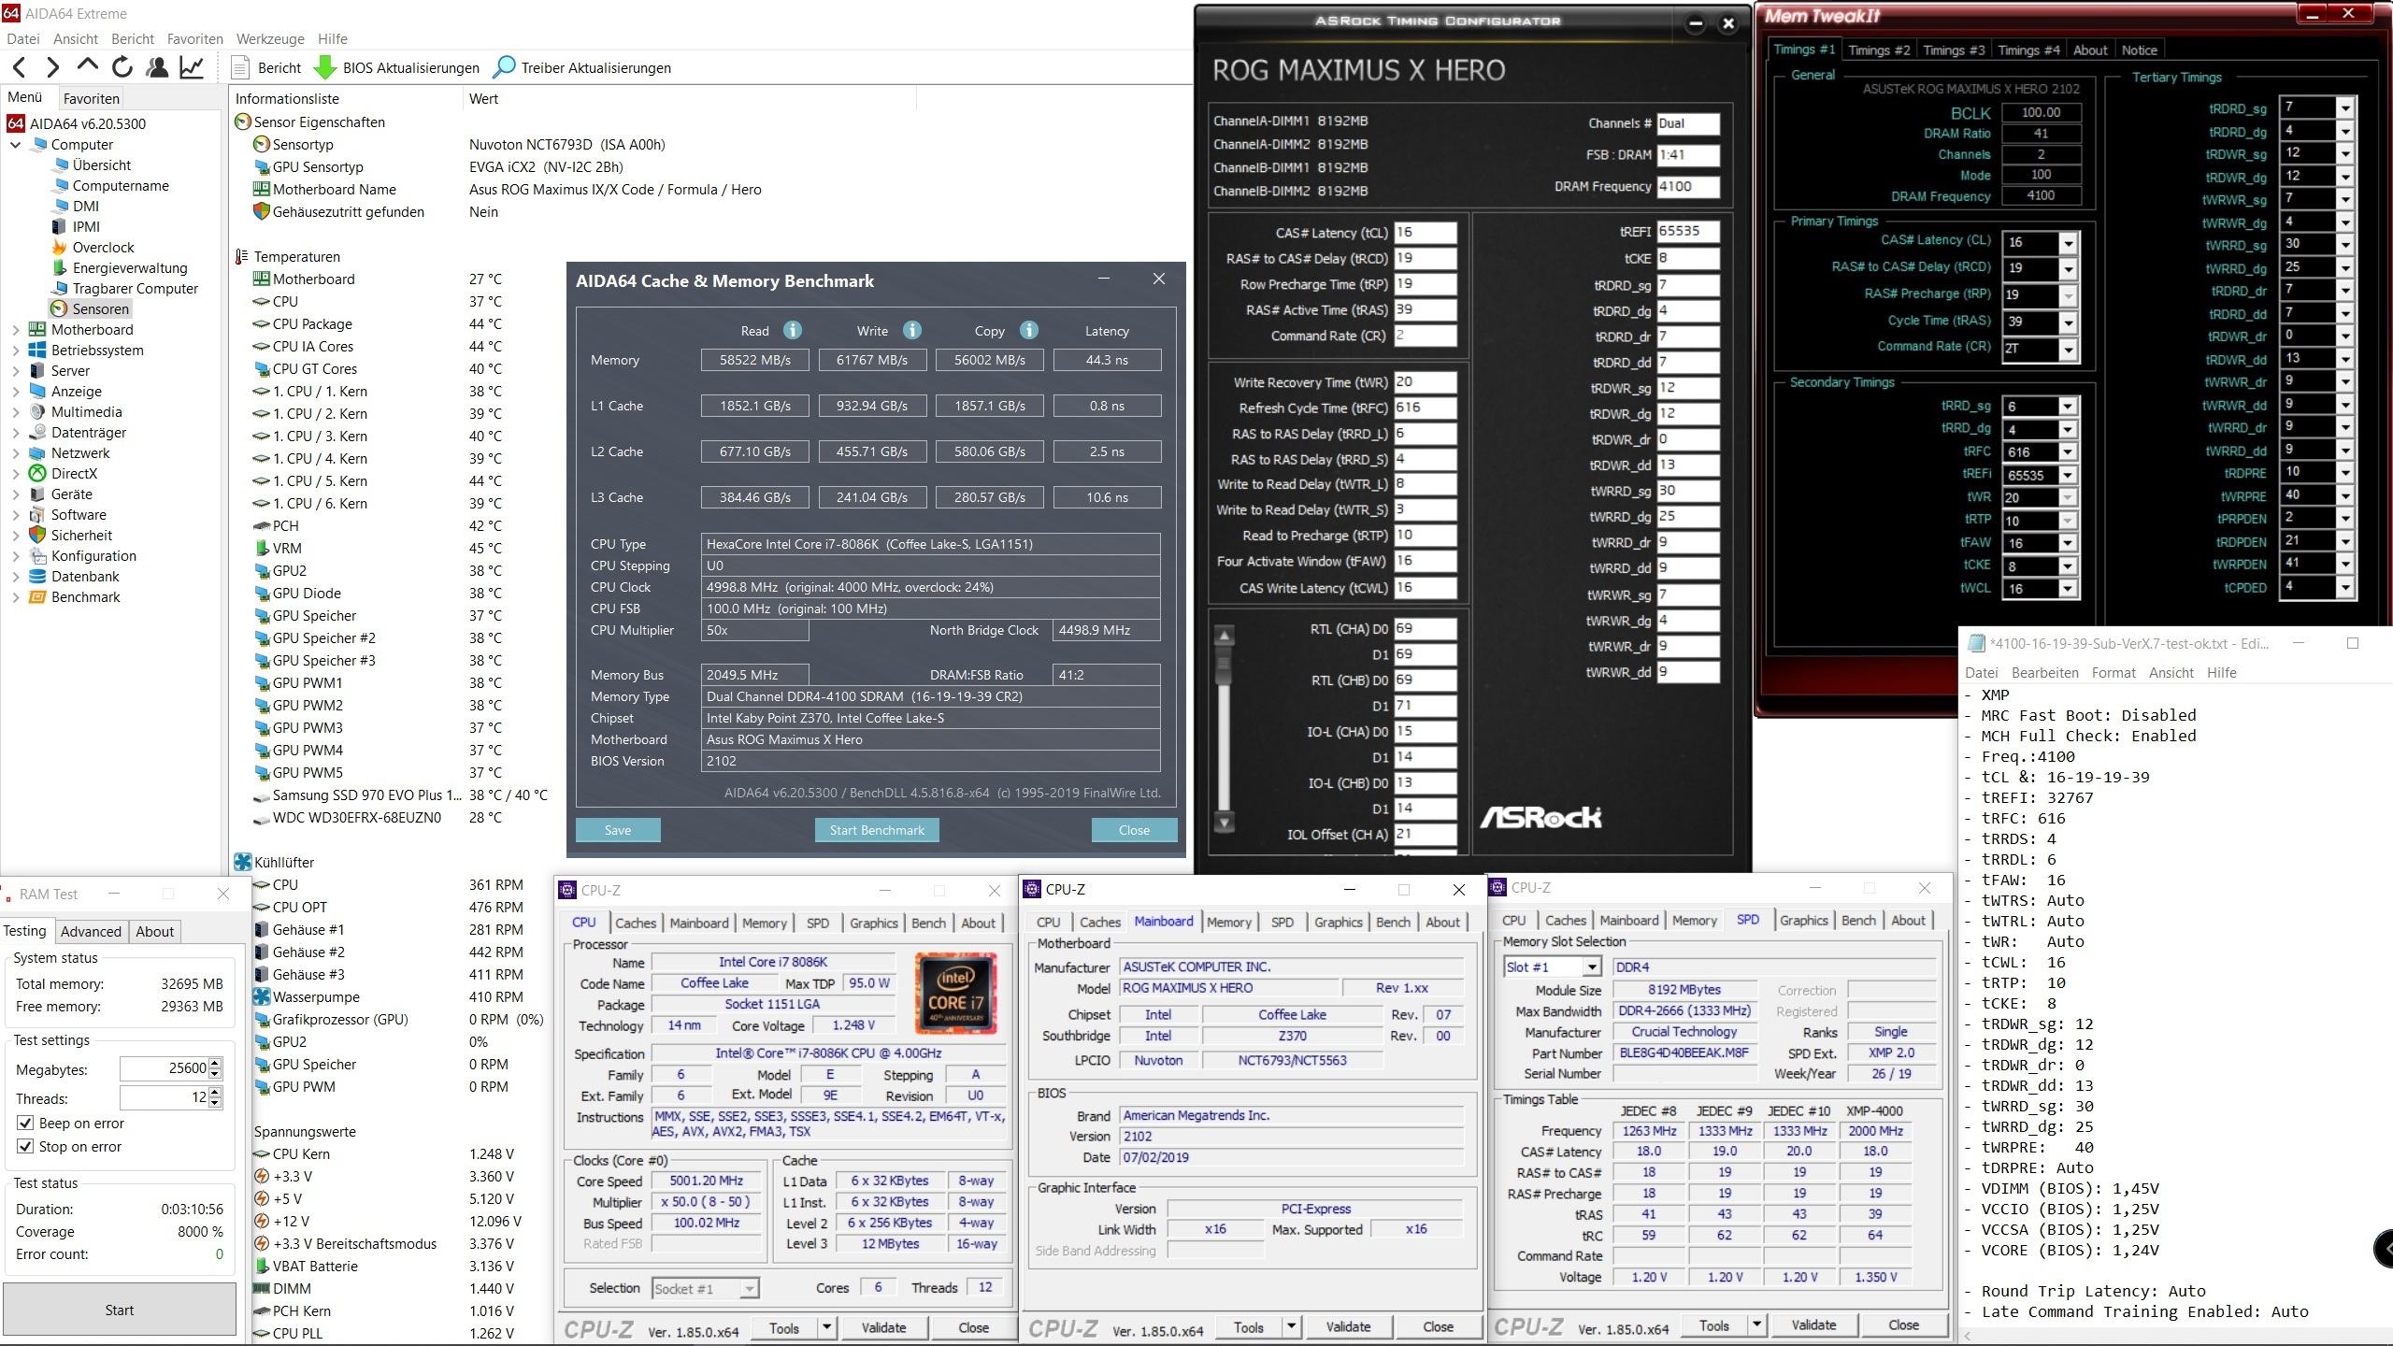Click AIDA64 refresh icon
This screenshot has height=1346, width=2393.
point(122,67)
